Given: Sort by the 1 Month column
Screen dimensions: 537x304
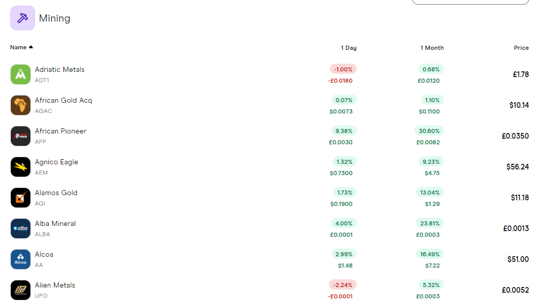Looking at the screenshot, I should click(x=432, y=48).
